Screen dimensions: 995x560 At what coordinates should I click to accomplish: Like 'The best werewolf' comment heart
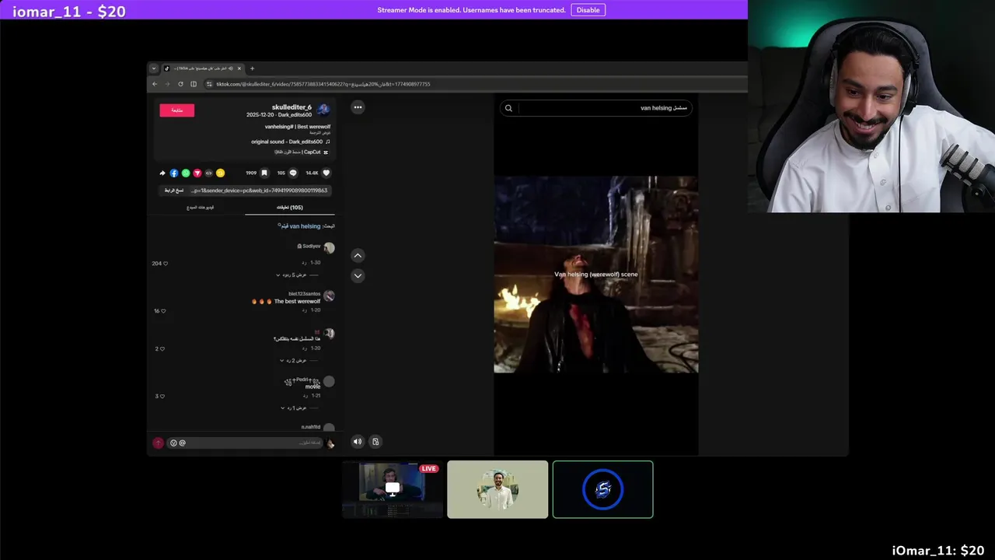pyautogui.click(x=163, y=311)
